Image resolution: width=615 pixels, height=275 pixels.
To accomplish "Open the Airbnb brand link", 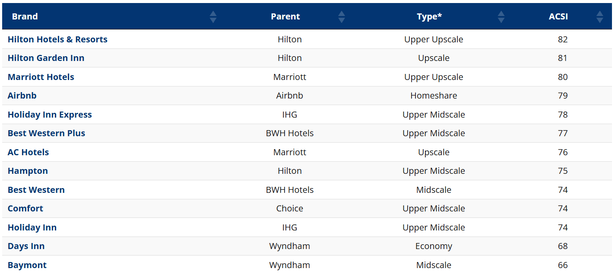I will 22,96.
